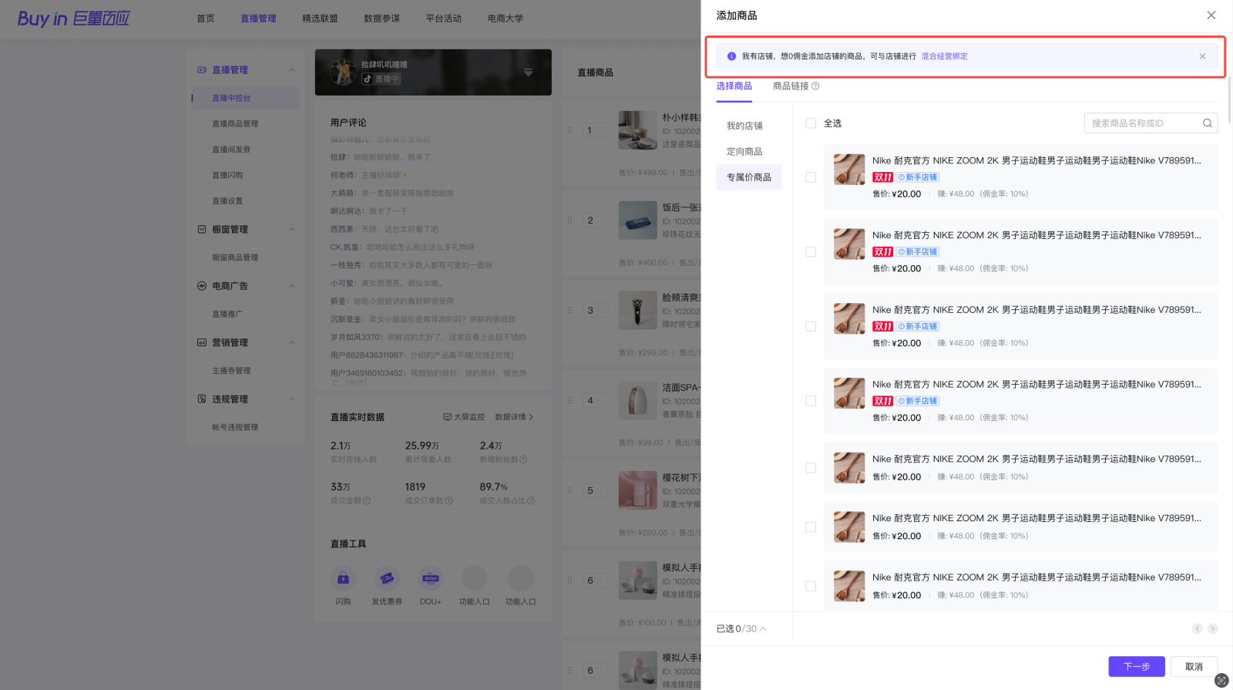Collapse the 电商广告 sidebar group

point(292,286)
